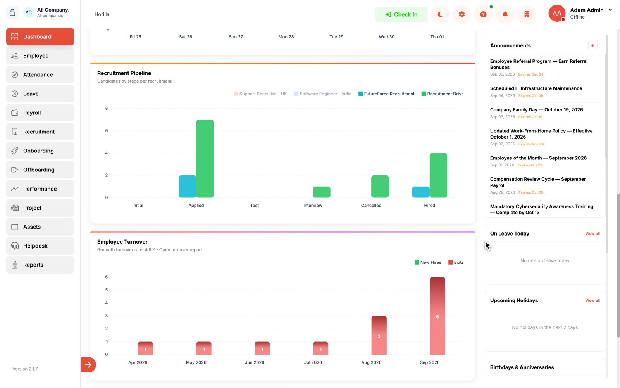The width and height of the screenshot is (620, 388).
Task: Open the Dashboard menu item
Action: pos(40,36)
